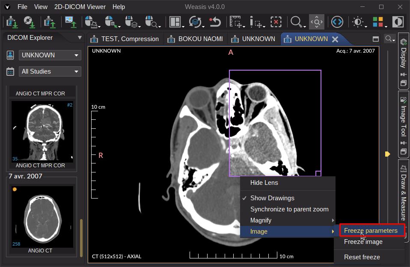Maximize the viewer tab area
Image resolution: width=410 pixels, height=267 pixels.
click(375, 39)
